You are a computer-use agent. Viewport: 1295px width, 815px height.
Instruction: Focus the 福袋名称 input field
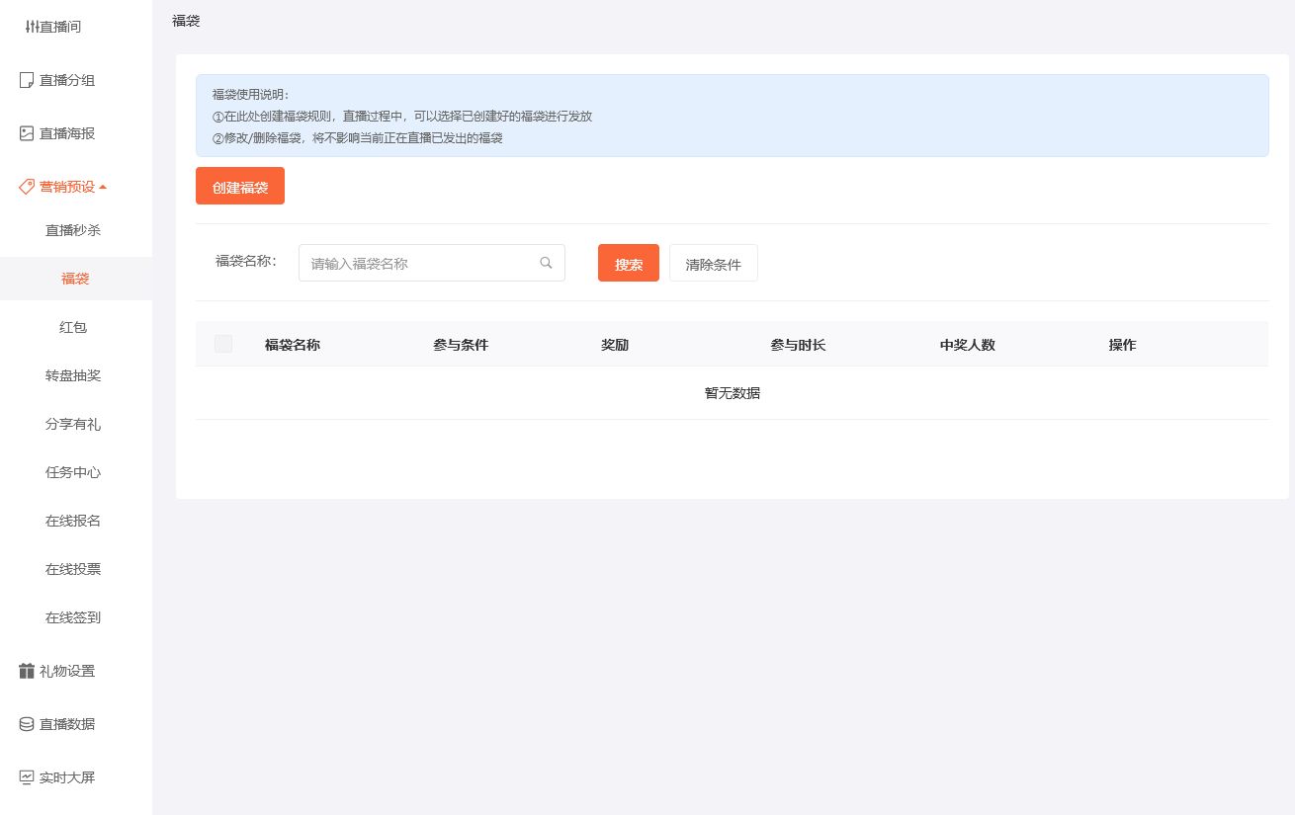coord(432,263)
